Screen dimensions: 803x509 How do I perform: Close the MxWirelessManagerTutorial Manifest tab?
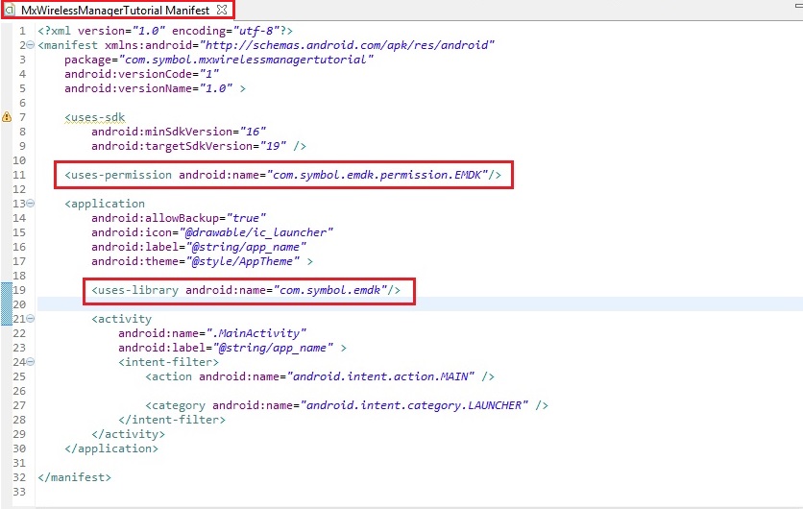pos(222,10)
